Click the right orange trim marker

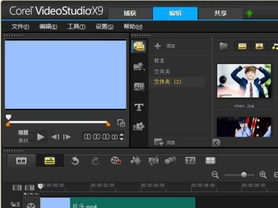click(108, 124)
